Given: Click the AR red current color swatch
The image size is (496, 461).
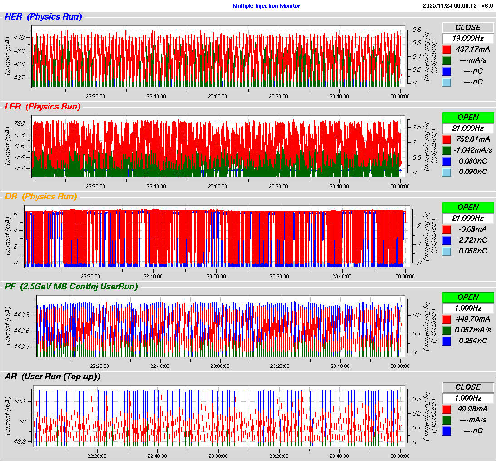Looking at the screenshot, I should (447, 409).
